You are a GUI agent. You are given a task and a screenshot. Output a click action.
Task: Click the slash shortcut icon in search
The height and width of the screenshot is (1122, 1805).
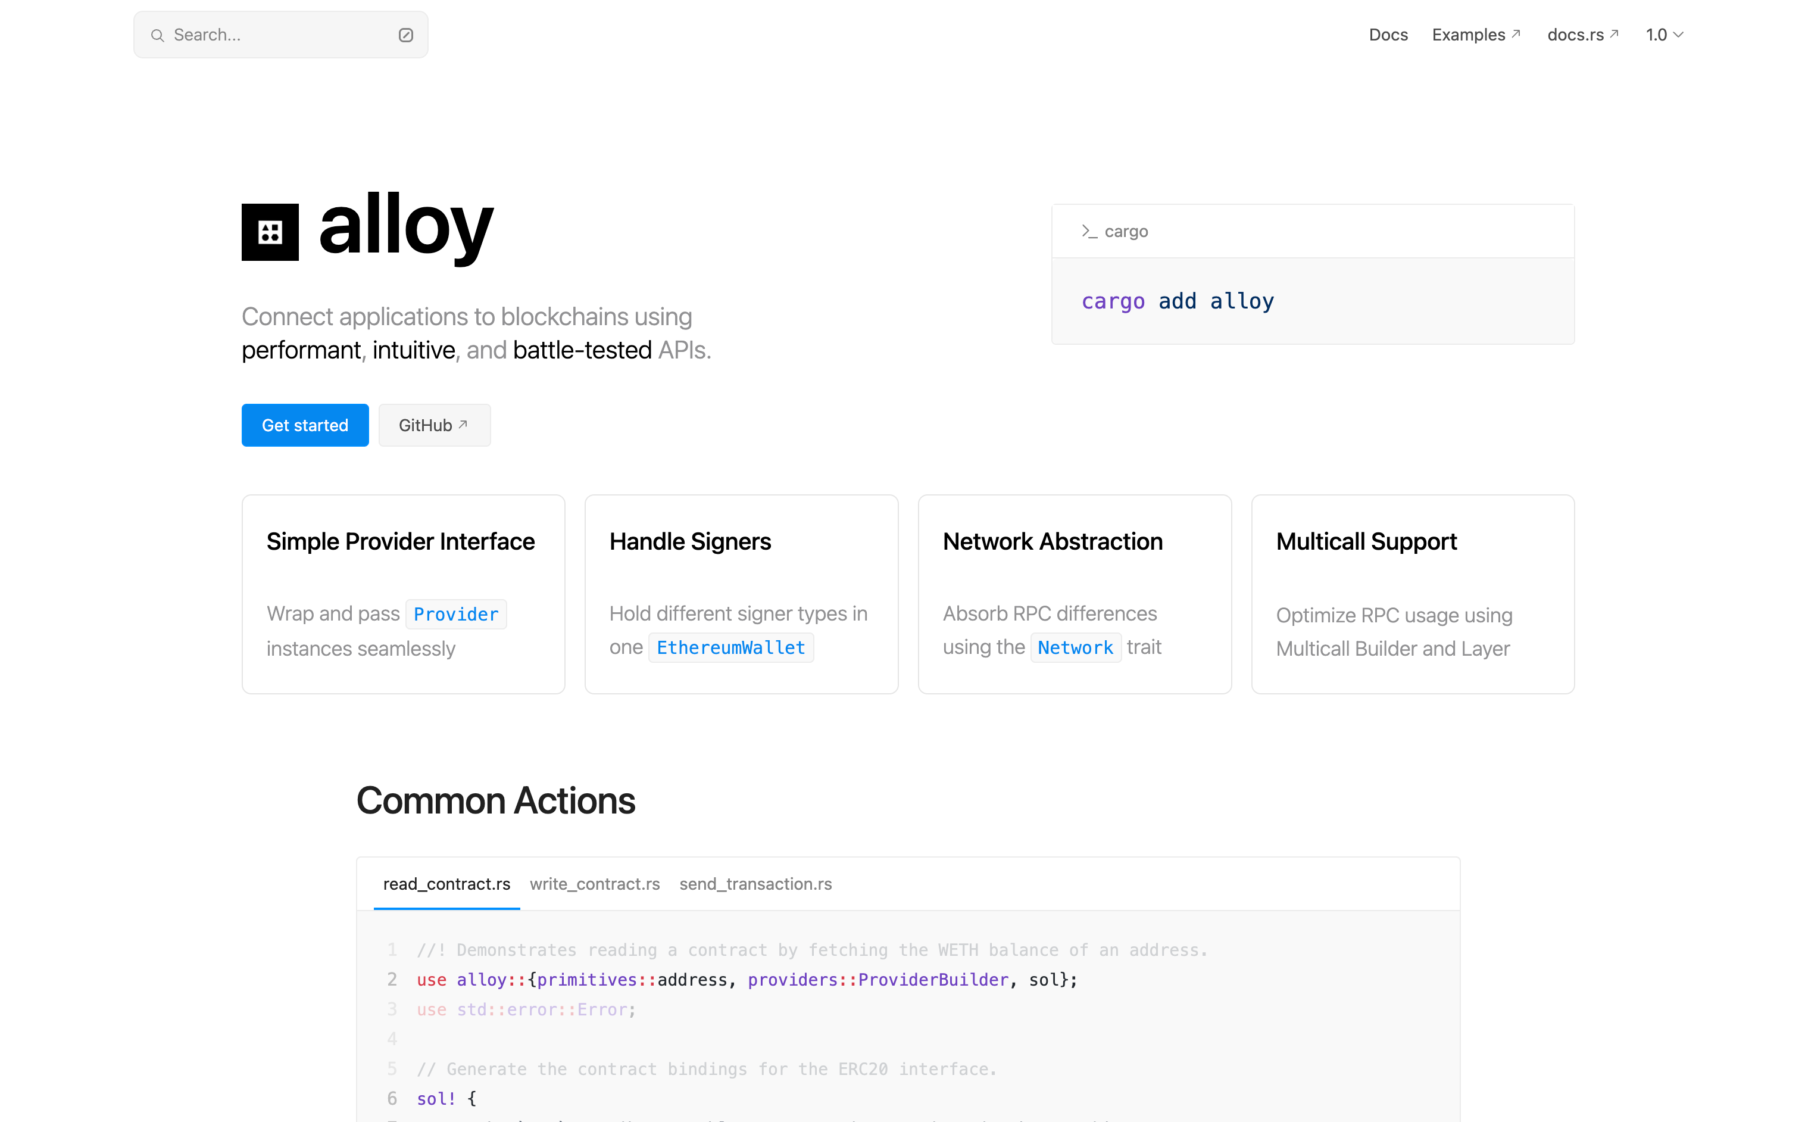tap(405, 35)
